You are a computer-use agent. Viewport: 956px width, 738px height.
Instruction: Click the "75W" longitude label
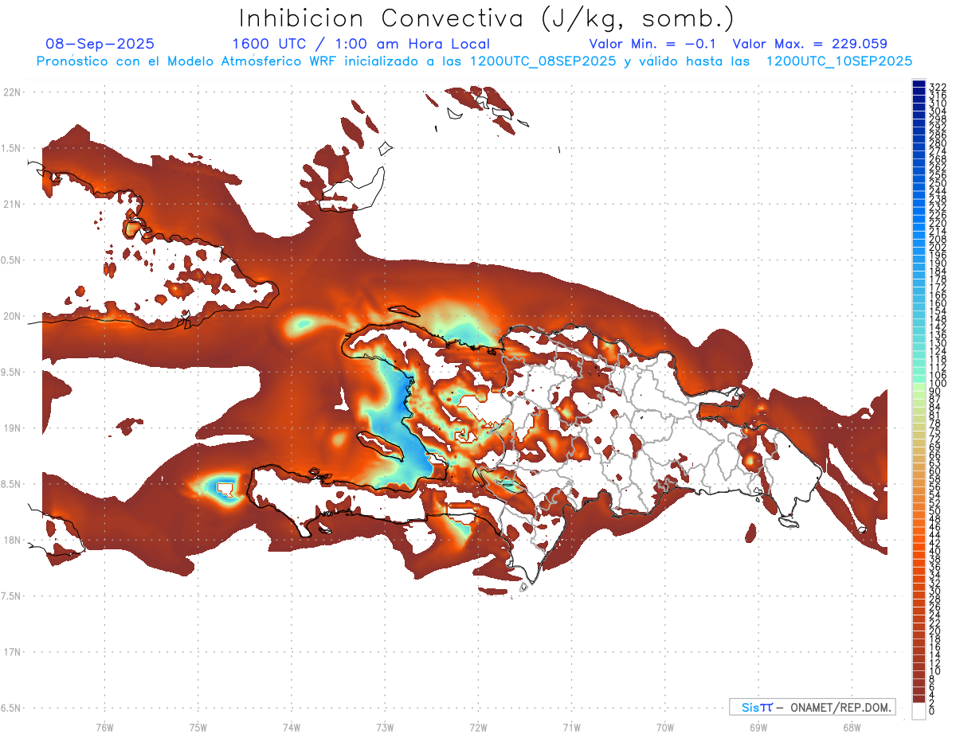tap(198, 728)
